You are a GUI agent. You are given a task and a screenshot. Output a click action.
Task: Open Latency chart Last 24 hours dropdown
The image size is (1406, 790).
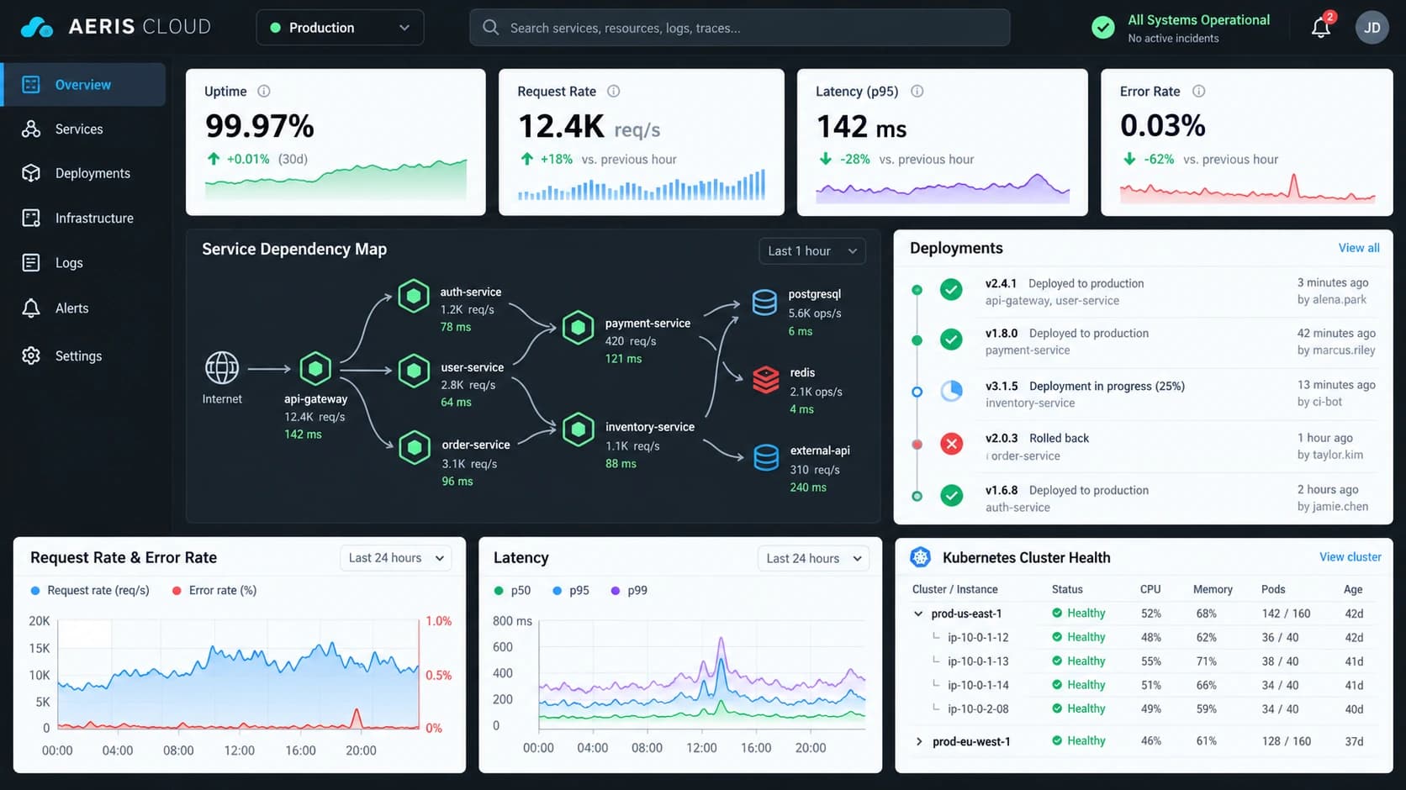tap(814, 558)
